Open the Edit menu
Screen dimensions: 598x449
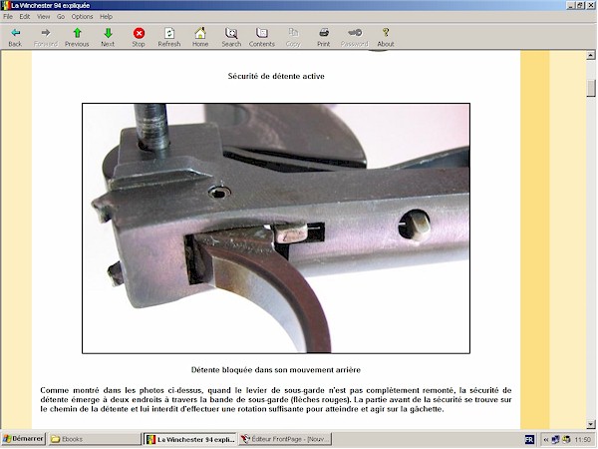click(24, 17)
